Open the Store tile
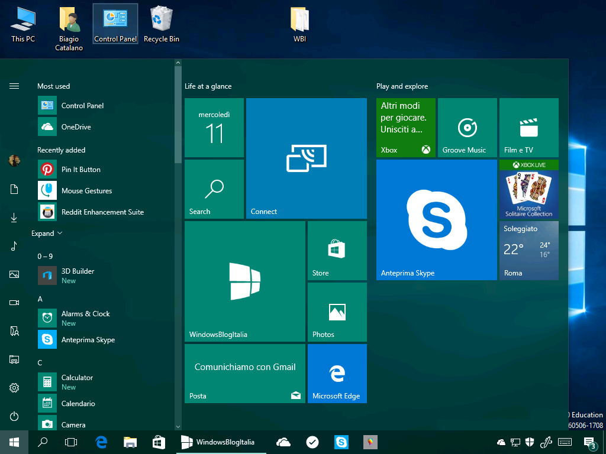The image size is (606, 454). (x=337, y=251)
